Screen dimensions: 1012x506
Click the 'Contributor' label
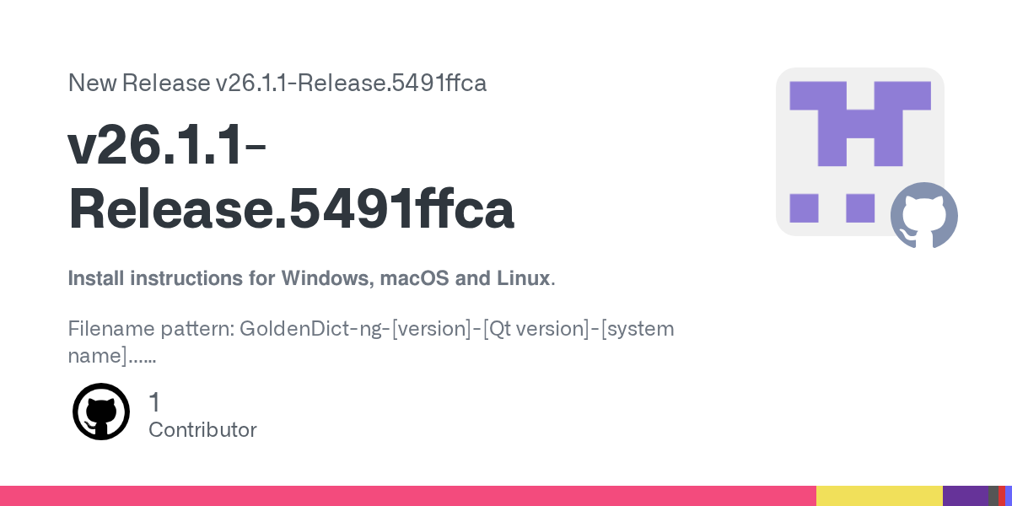coord(202,430)
